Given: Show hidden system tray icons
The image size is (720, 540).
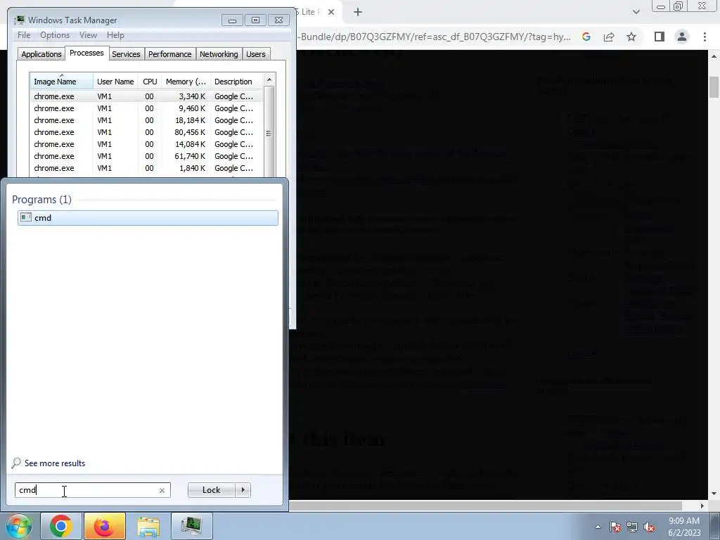Looking at the screenshot, I should 598,527.
